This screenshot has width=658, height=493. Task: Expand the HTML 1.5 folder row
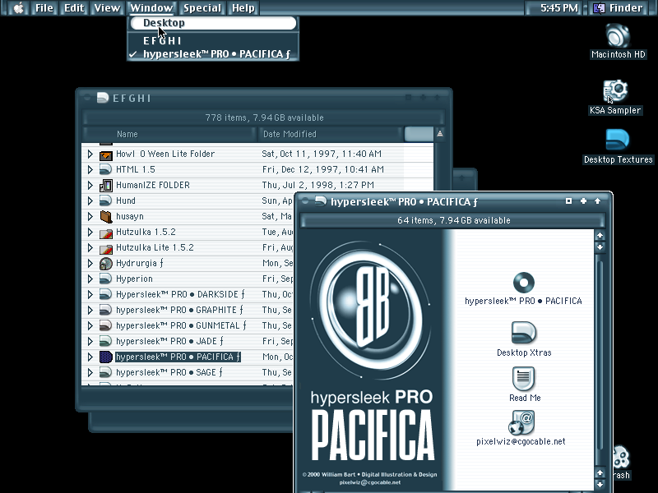[90, 169]
